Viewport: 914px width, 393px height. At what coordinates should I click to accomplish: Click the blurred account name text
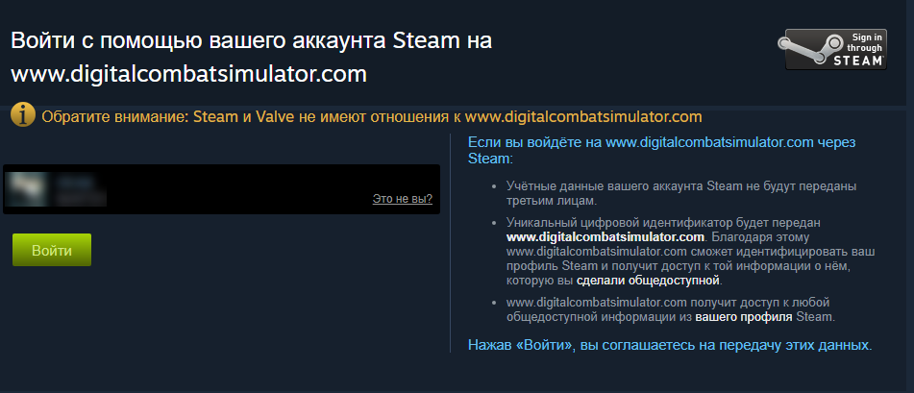[81, 189]
